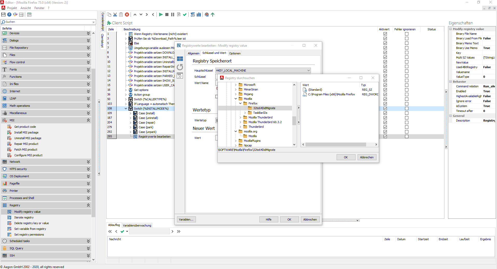Image resolution: width=497 pixels, height=269 pixels.
Task: Switch to the Variablenüberwachung tab
Action: [137, 225]
